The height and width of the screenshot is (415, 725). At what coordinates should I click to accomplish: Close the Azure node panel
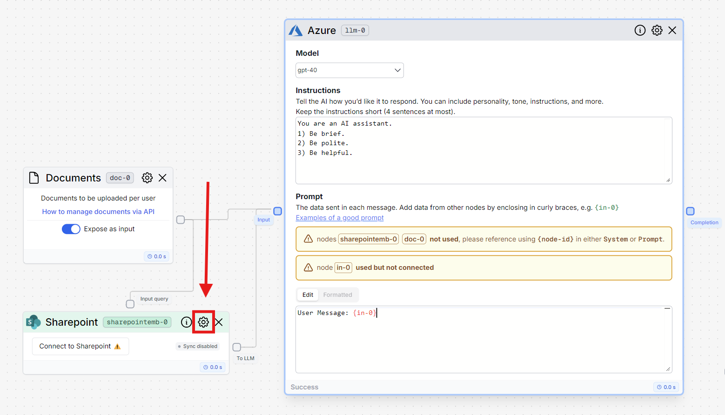click(x=672, y=30)
